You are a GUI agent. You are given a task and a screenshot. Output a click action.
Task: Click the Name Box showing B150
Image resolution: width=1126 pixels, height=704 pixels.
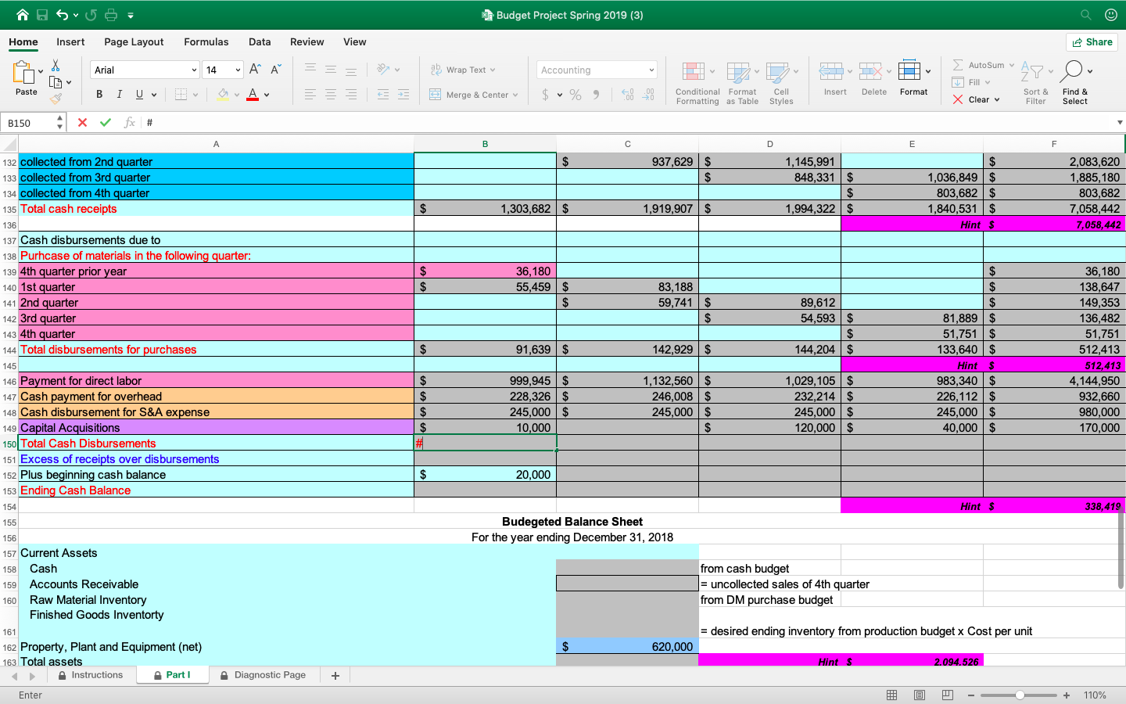(x=28, y=123)
